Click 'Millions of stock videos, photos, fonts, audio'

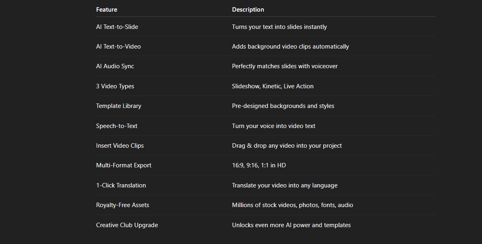click(293, 205)
